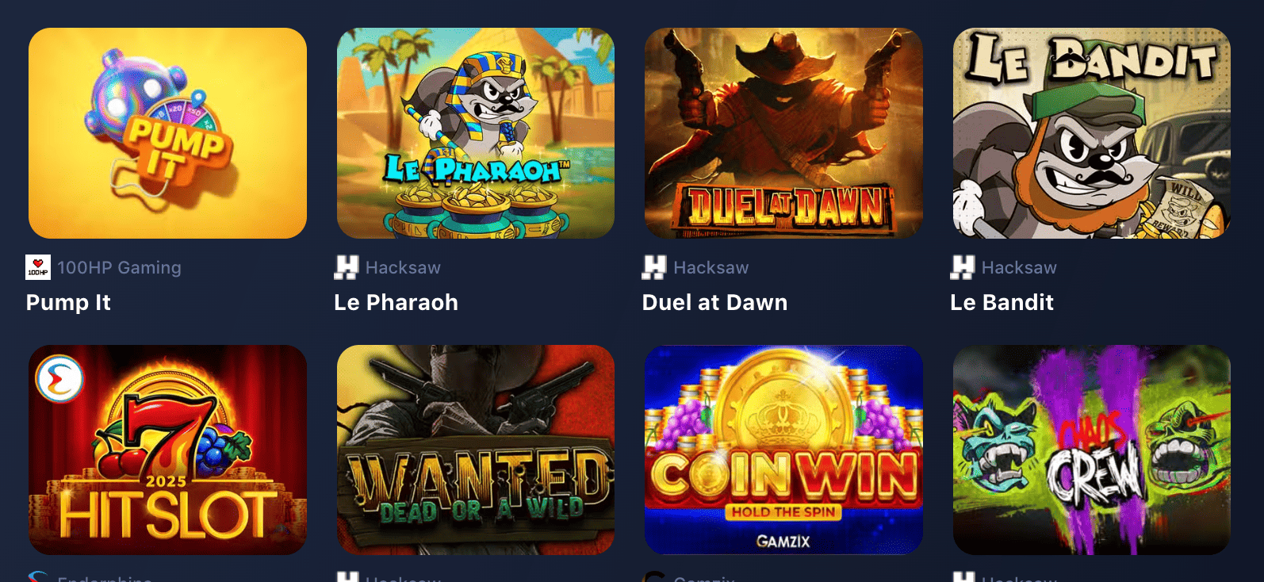Click the Gamzix logo under Coin Win
Image resolution: width=1264 pixels, height=582 pixels.
pyautogui.click(x=654, y=576)
